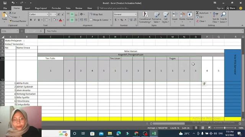Open File Explorer from the taskbar

pyautogui.click(x=110, y=134)
